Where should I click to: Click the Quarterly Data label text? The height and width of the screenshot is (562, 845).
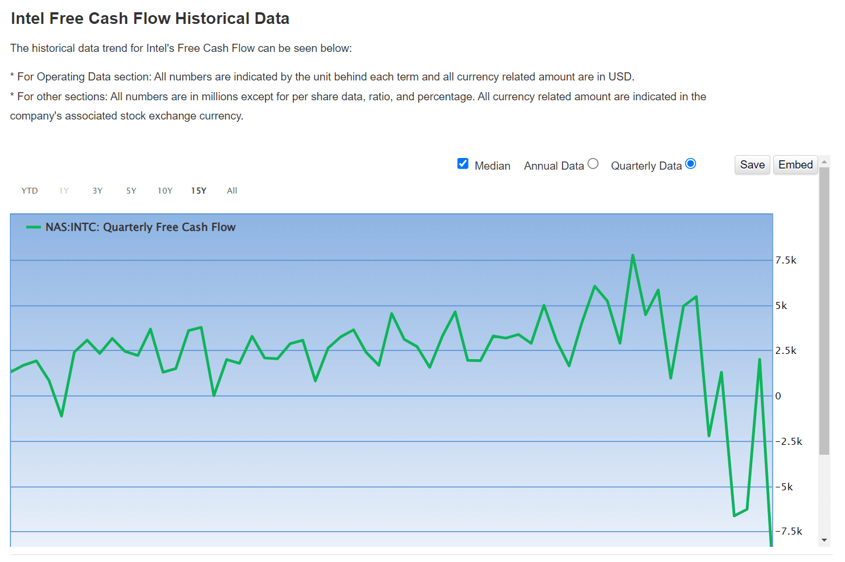tap(646, 166)
